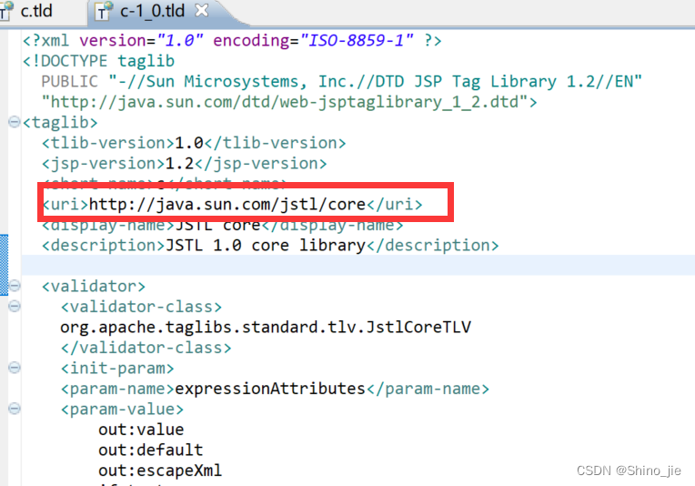Click the c.tld file icon
The image size is (695, 486).
5,11
